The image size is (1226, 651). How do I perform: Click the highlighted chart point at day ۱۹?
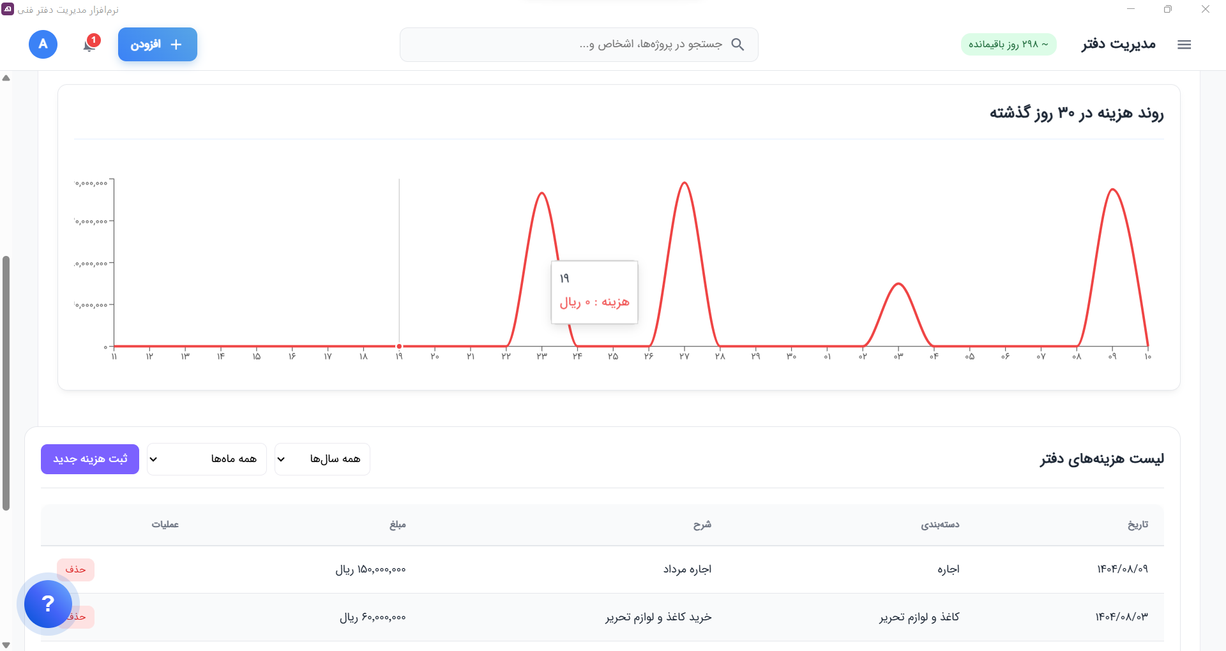[399, 347]
